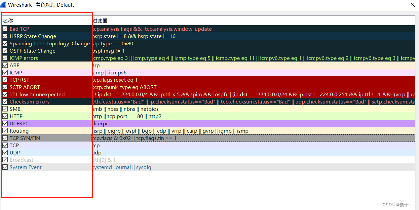This screenshot has width=419, height=210.
Task: Uncheck the TCP SYN/FIN checkbox
Action: [x=5, y=138]
